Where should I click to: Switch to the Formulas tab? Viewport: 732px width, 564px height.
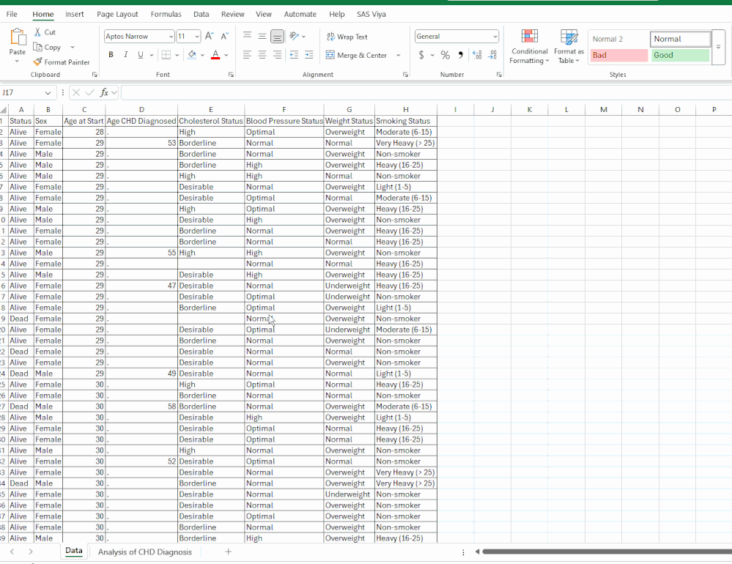(x=166, y=14)
